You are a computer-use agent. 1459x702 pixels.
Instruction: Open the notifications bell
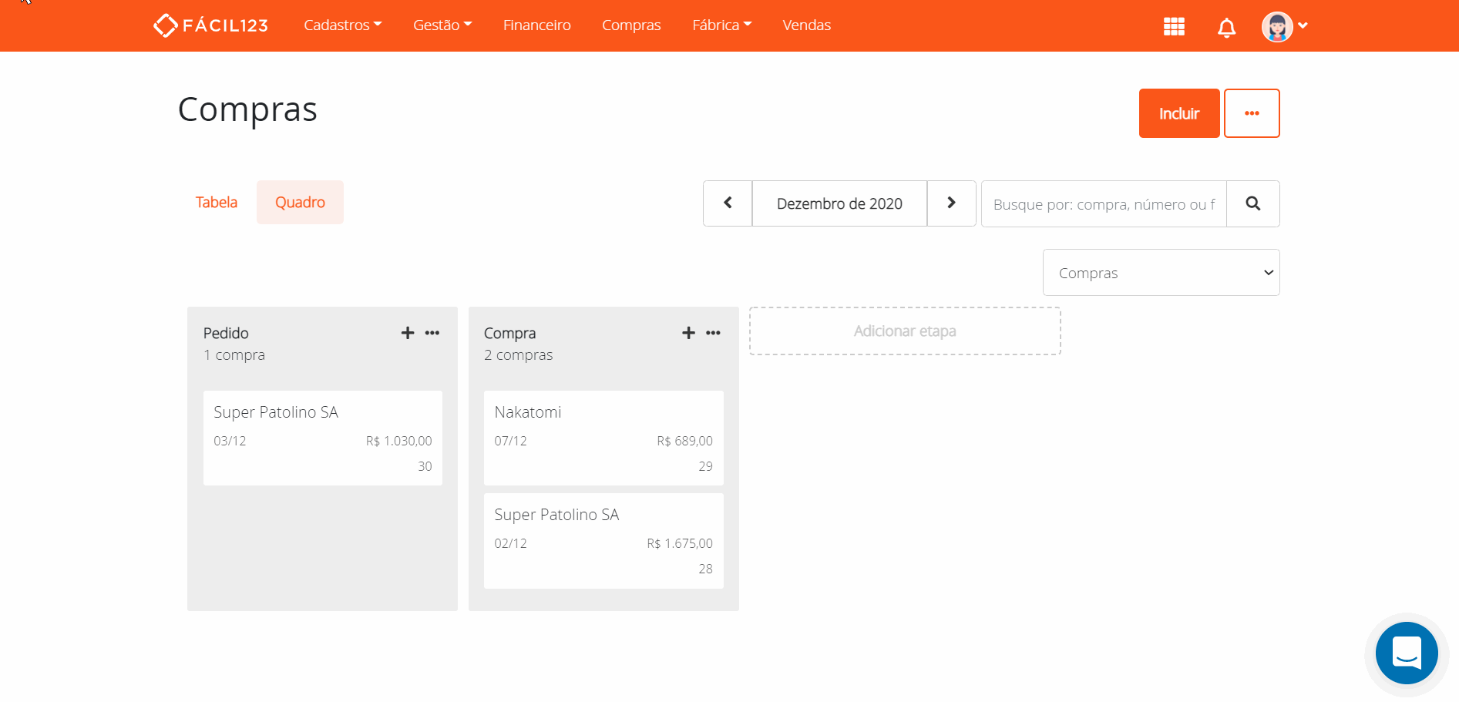pyautogui.click(x=1226, y=28)
